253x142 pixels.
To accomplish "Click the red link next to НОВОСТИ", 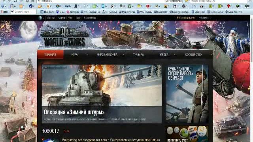I will (66, 131).
